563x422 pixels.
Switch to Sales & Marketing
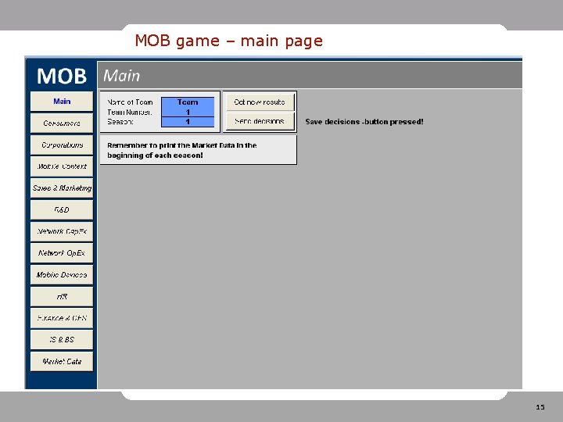coord(62,188)
